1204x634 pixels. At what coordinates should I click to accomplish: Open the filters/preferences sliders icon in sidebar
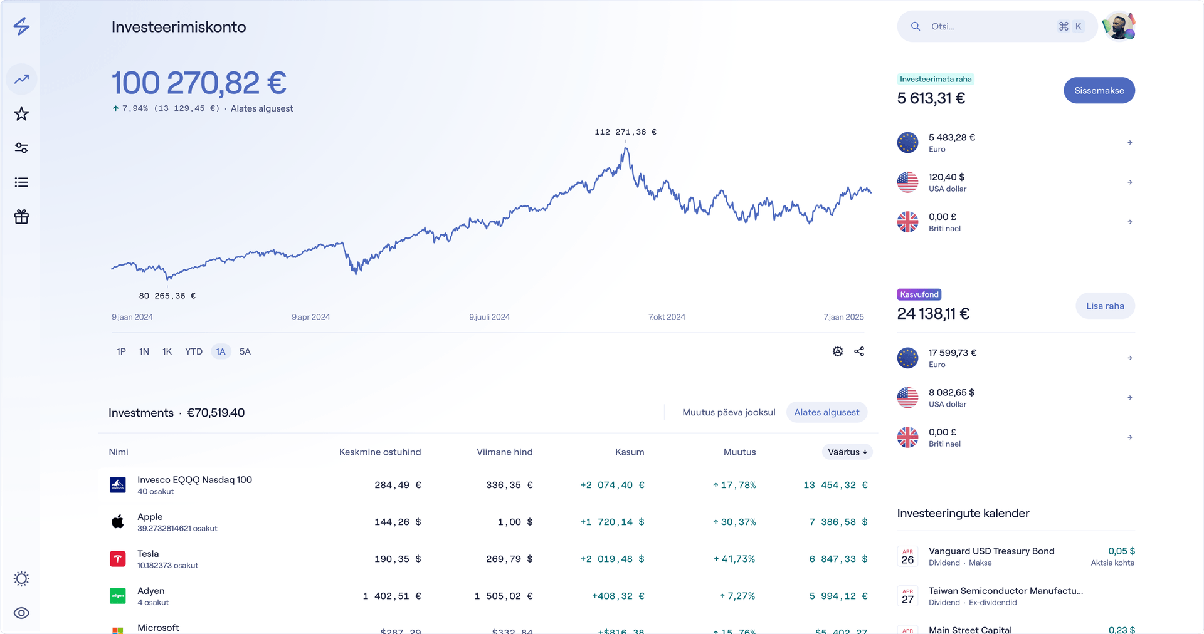21,148
